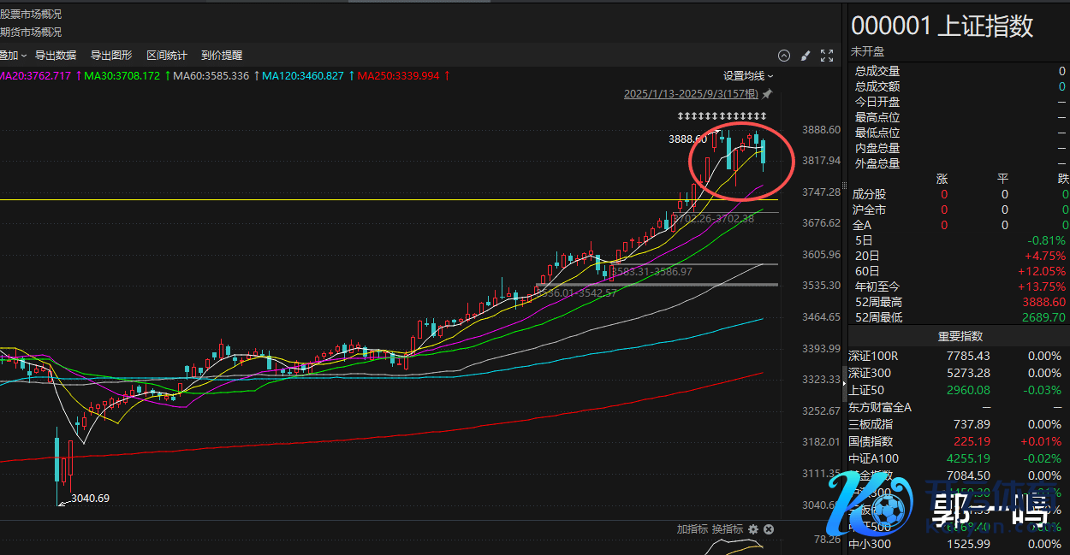Enter fullscreen chart mode

(x=827, y=56)
